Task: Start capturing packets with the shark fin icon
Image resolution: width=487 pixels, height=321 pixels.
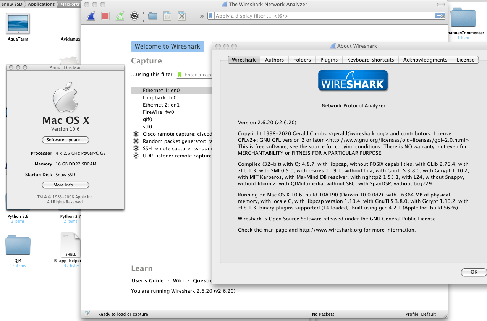Action: pos(91,16)
